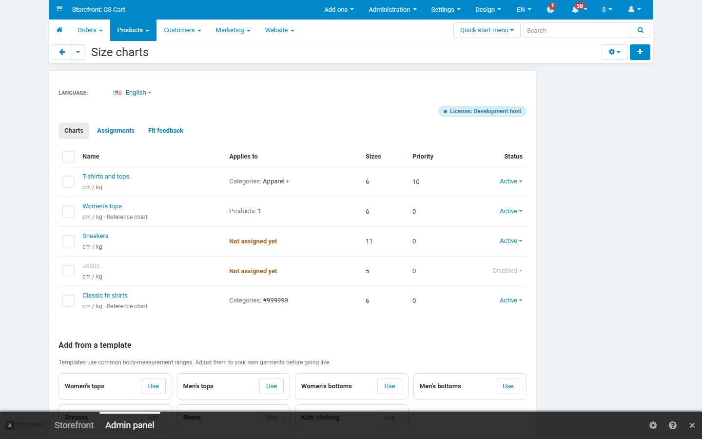Click the back arrow button

click(62, 52)
